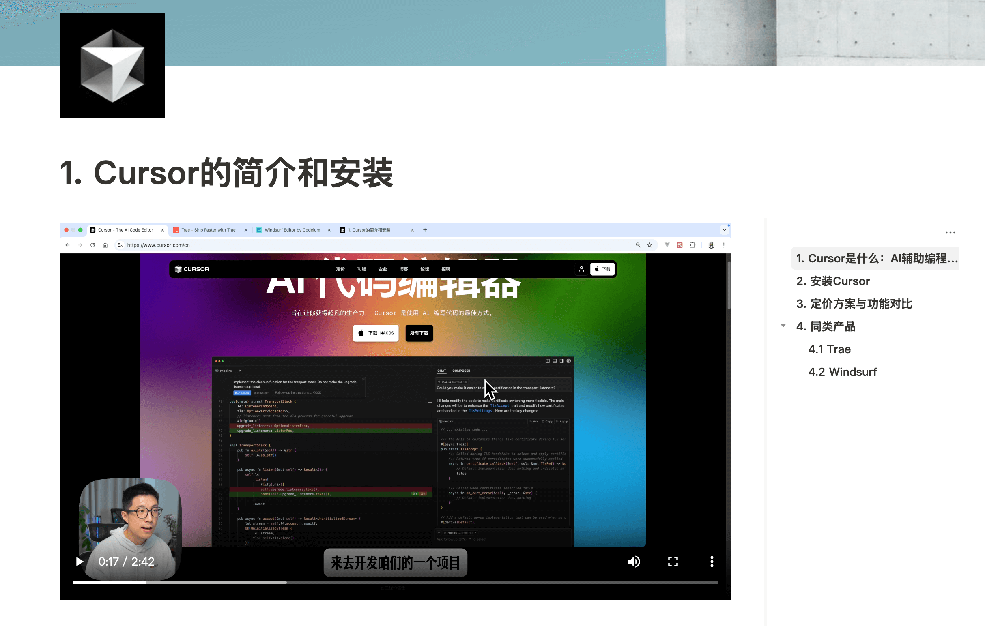Go to '3. 定价方案与功能对比' heading
The image size is (985, 626).
[854, 304]
